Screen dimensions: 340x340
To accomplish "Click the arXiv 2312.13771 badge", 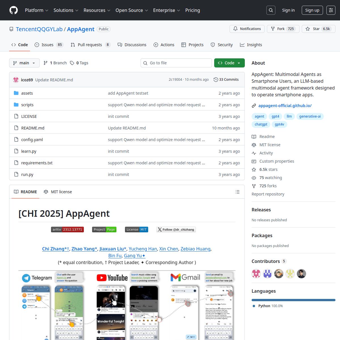I will coord(67,229).
